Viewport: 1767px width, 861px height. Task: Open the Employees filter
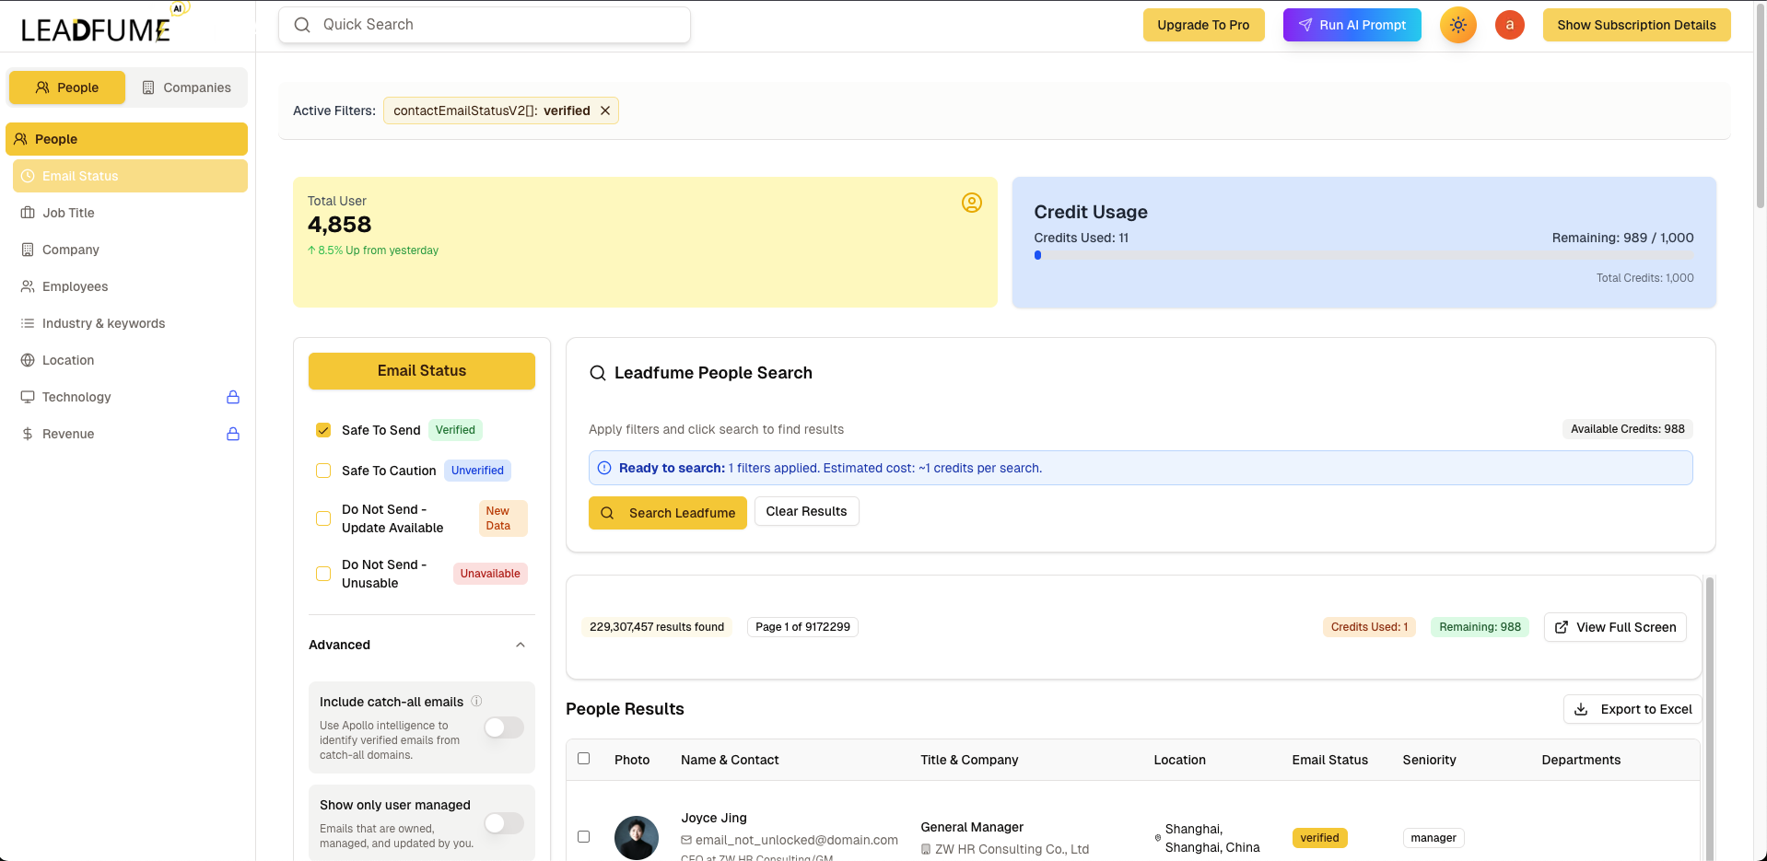130,286
